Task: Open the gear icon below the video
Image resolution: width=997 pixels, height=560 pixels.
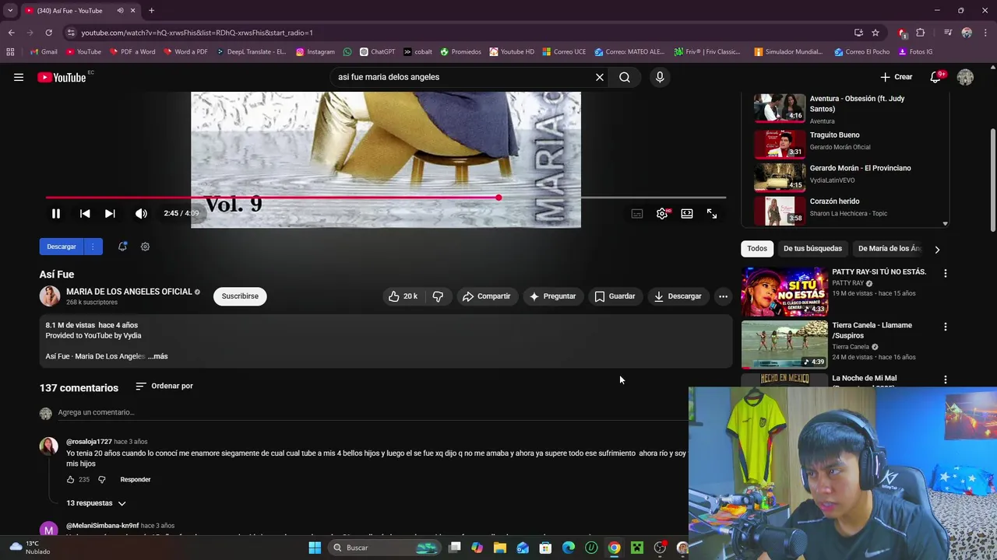Action: tap(145, 247)
